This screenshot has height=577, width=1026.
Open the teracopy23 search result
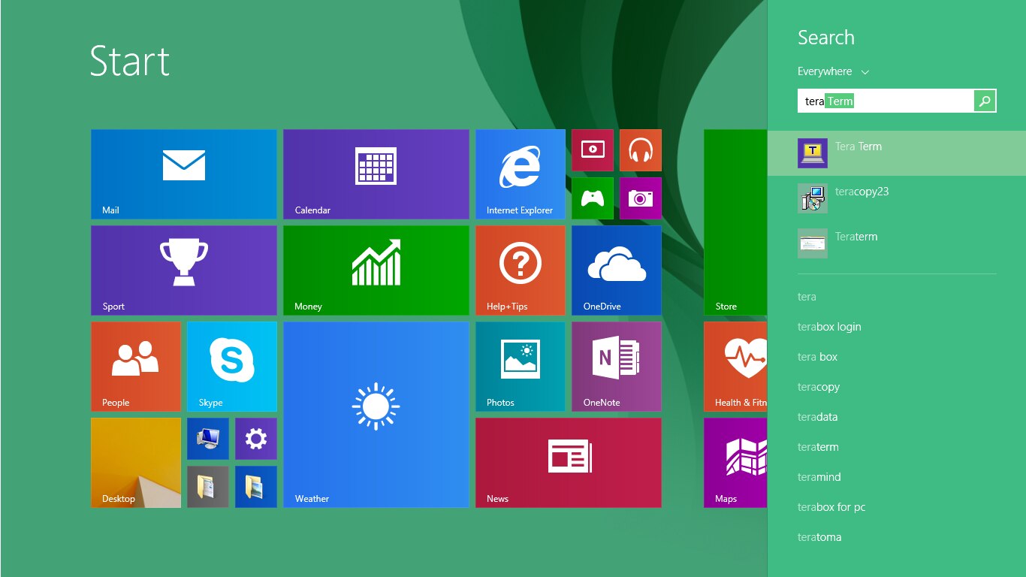[x=897, y=198]
